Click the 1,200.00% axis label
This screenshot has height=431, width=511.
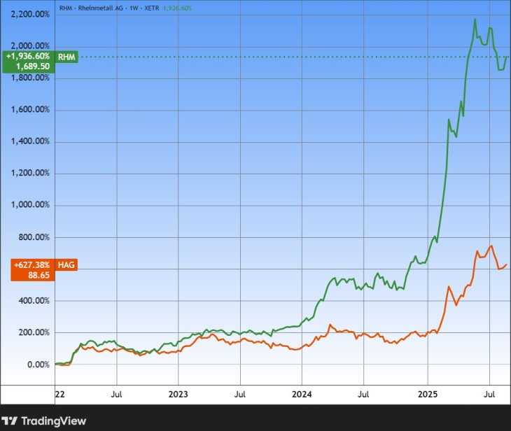click(x=30, y=173)
